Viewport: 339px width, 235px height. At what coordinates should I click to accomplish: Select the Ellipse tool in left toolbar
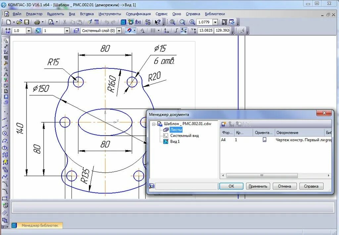pyautogui.click(x=5, y=148)
